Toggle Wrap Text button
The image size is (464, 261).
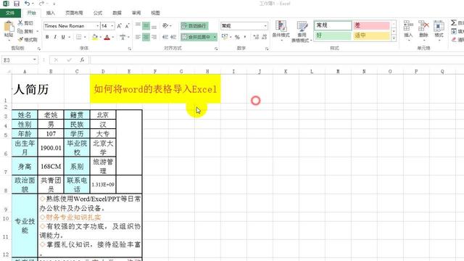pyautogui.click(x=194, y=26)
